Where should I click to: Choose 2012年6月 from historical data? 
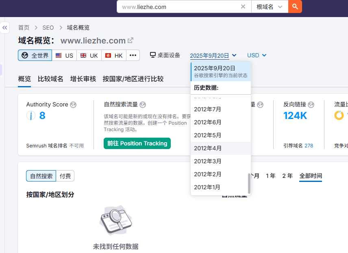(x=221, y=122)
